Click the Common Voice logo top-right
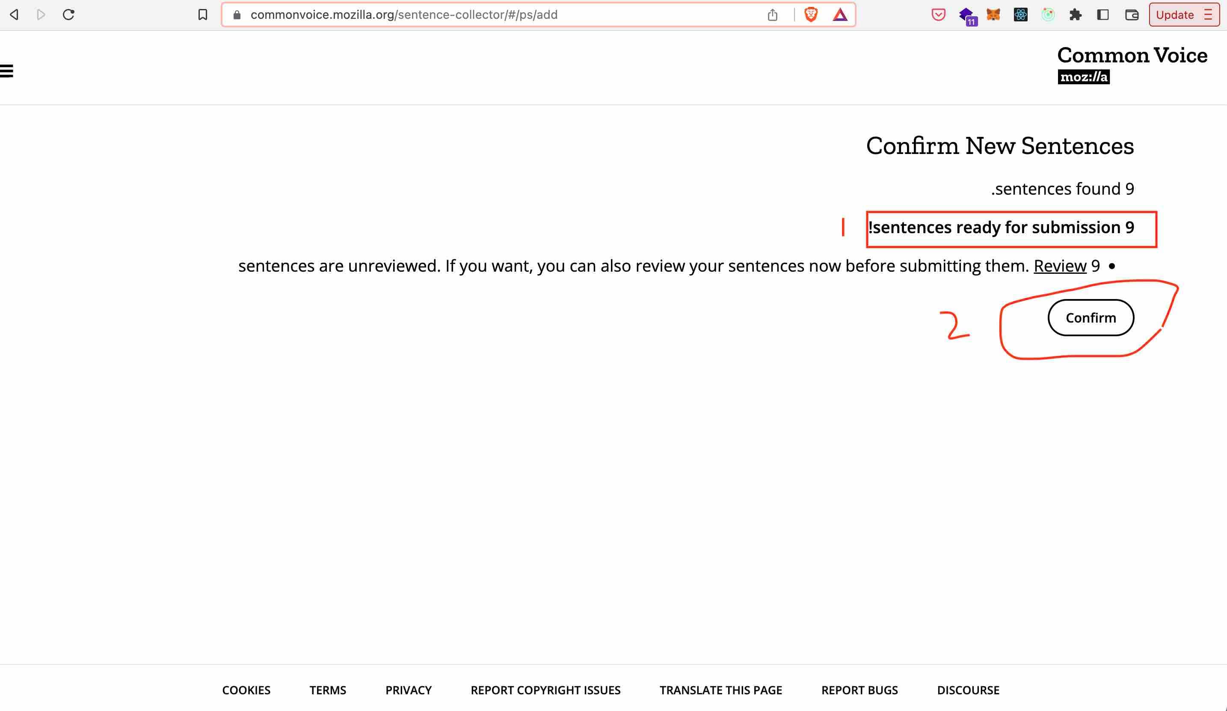Screen dimensions: 1227x711 click(1131, 65)
